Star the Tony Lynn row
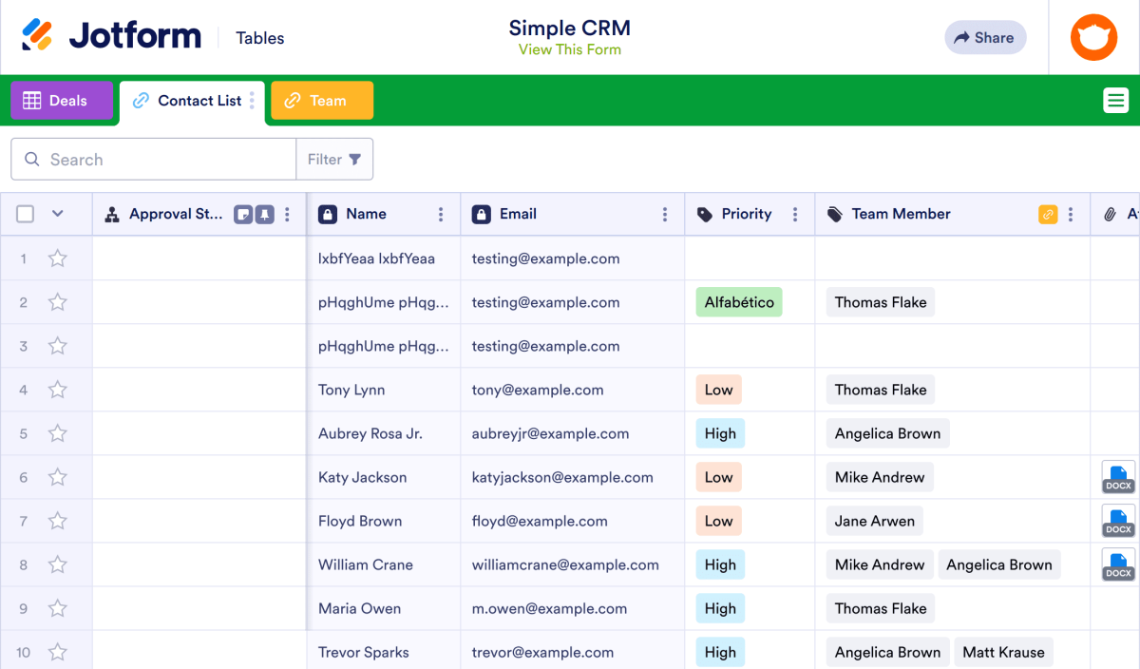 [x=57, y=390]
